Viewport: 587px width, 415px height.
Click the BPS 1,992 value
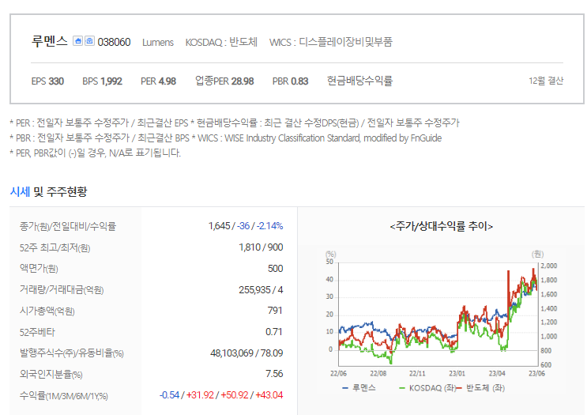click(102, 81)
